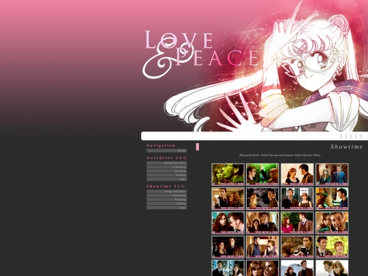
Task: Open Trading under Showtime TCG
Action: 167,204
